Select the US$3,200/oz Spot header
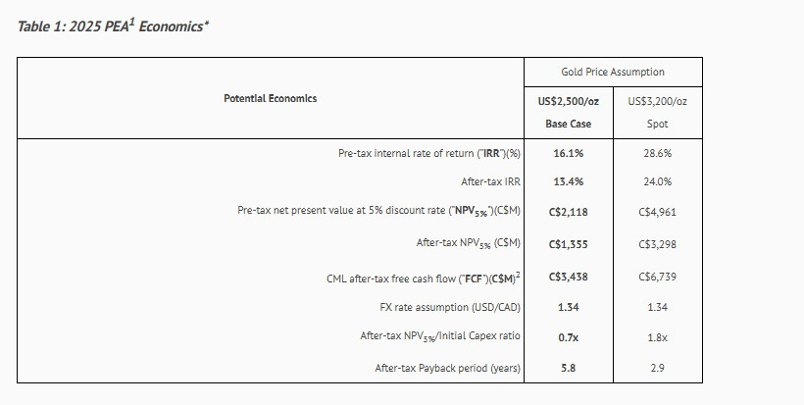Image resolution: width=804 pixels, height=405 pixels. click(657, 112)
